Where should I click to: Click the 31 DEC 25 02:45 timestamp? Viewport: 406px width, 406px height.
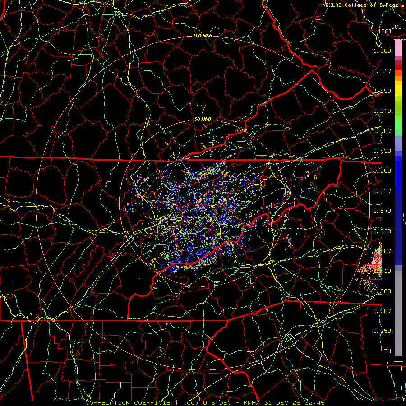(x=294, y=403)
